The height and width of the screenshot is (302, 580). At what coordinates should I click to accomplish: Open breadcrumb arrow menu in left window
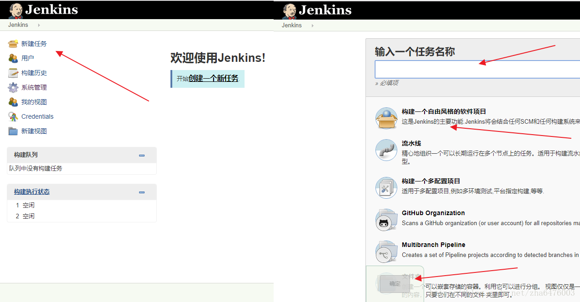pyautogui.click(x=39, y=25)
